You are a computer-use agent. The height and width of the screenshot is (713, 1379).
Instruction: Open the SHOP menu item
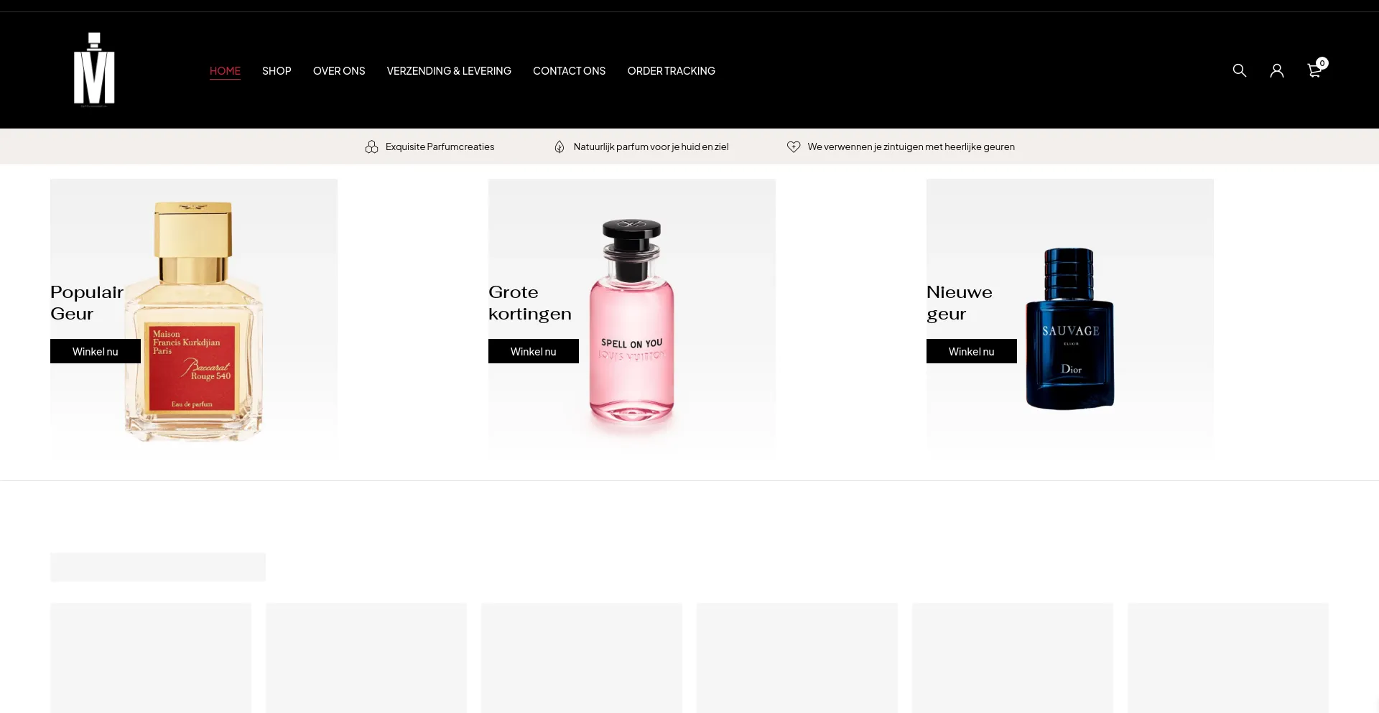[x=277, y=70]
